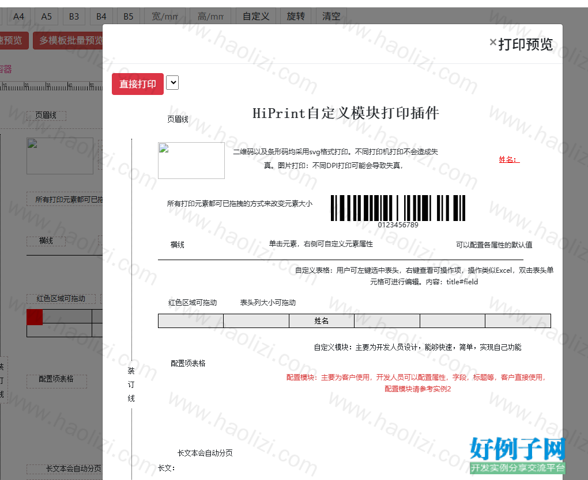Click the 宽/mm width input field
This screenshot has height=480, width=588.
(x=165, y=17)
